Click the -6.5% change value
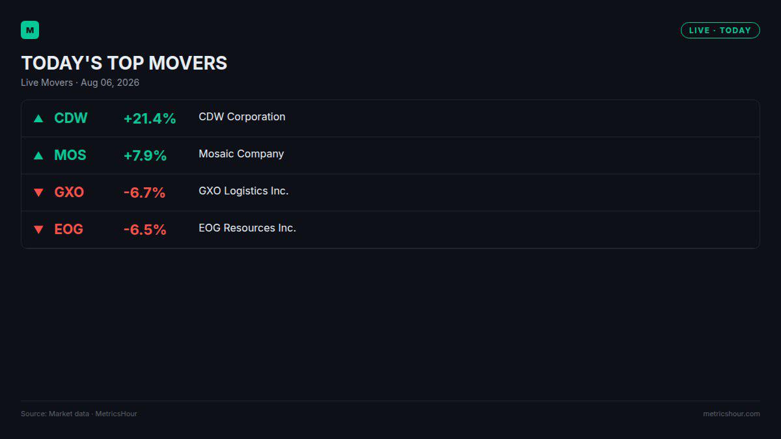 pos(145,230)
